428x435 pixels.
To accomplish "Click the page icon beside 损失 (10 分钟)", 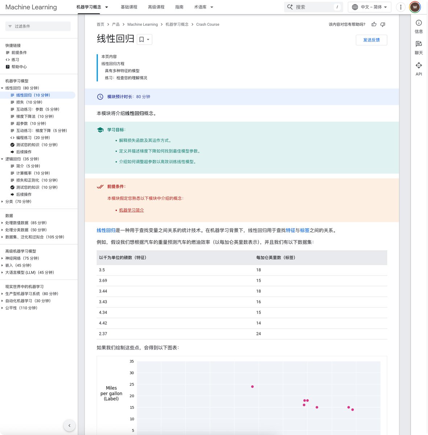I will coord(13,102).
